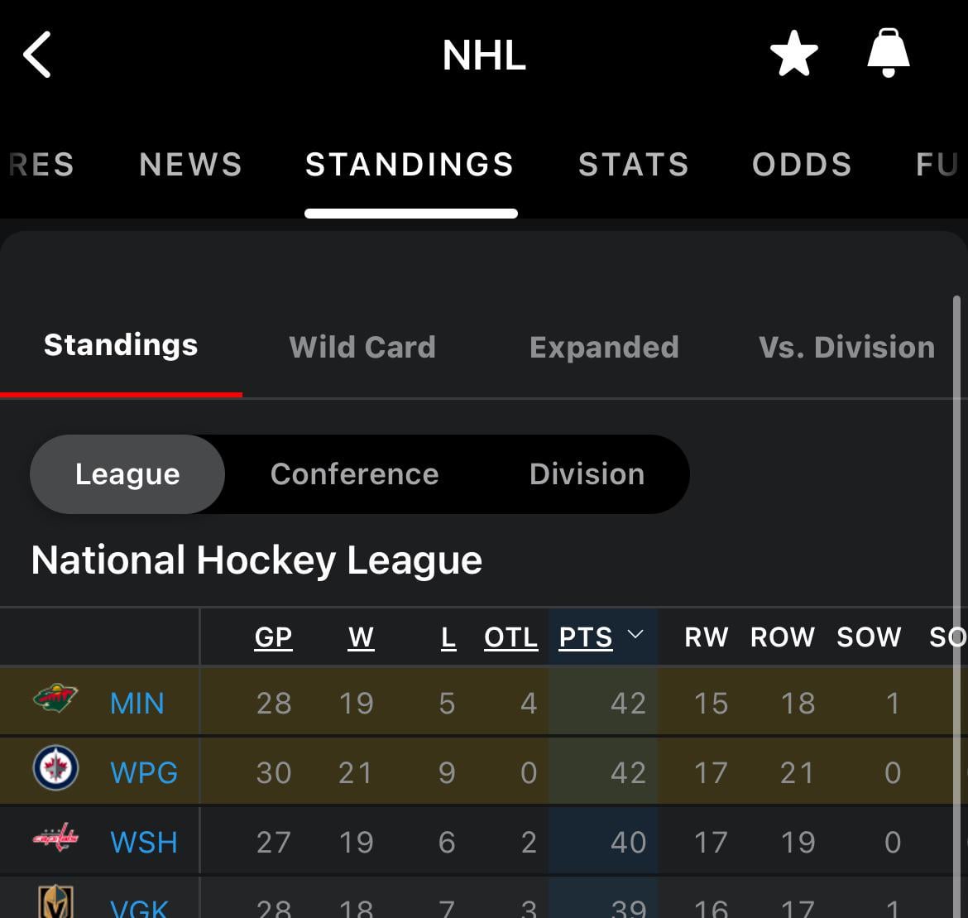Toggle PTS column sort arrow
The image size is (968, 918).
point(635,635)
